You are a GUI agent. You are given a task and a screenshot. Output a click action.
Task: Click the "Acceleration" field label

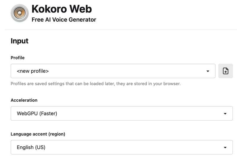[24, 100]
